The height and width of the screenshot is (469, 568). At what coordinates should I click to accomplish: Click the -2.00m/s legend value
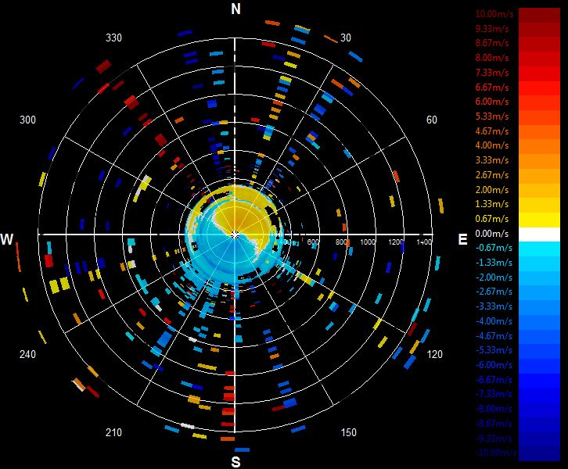pos(494,277)
